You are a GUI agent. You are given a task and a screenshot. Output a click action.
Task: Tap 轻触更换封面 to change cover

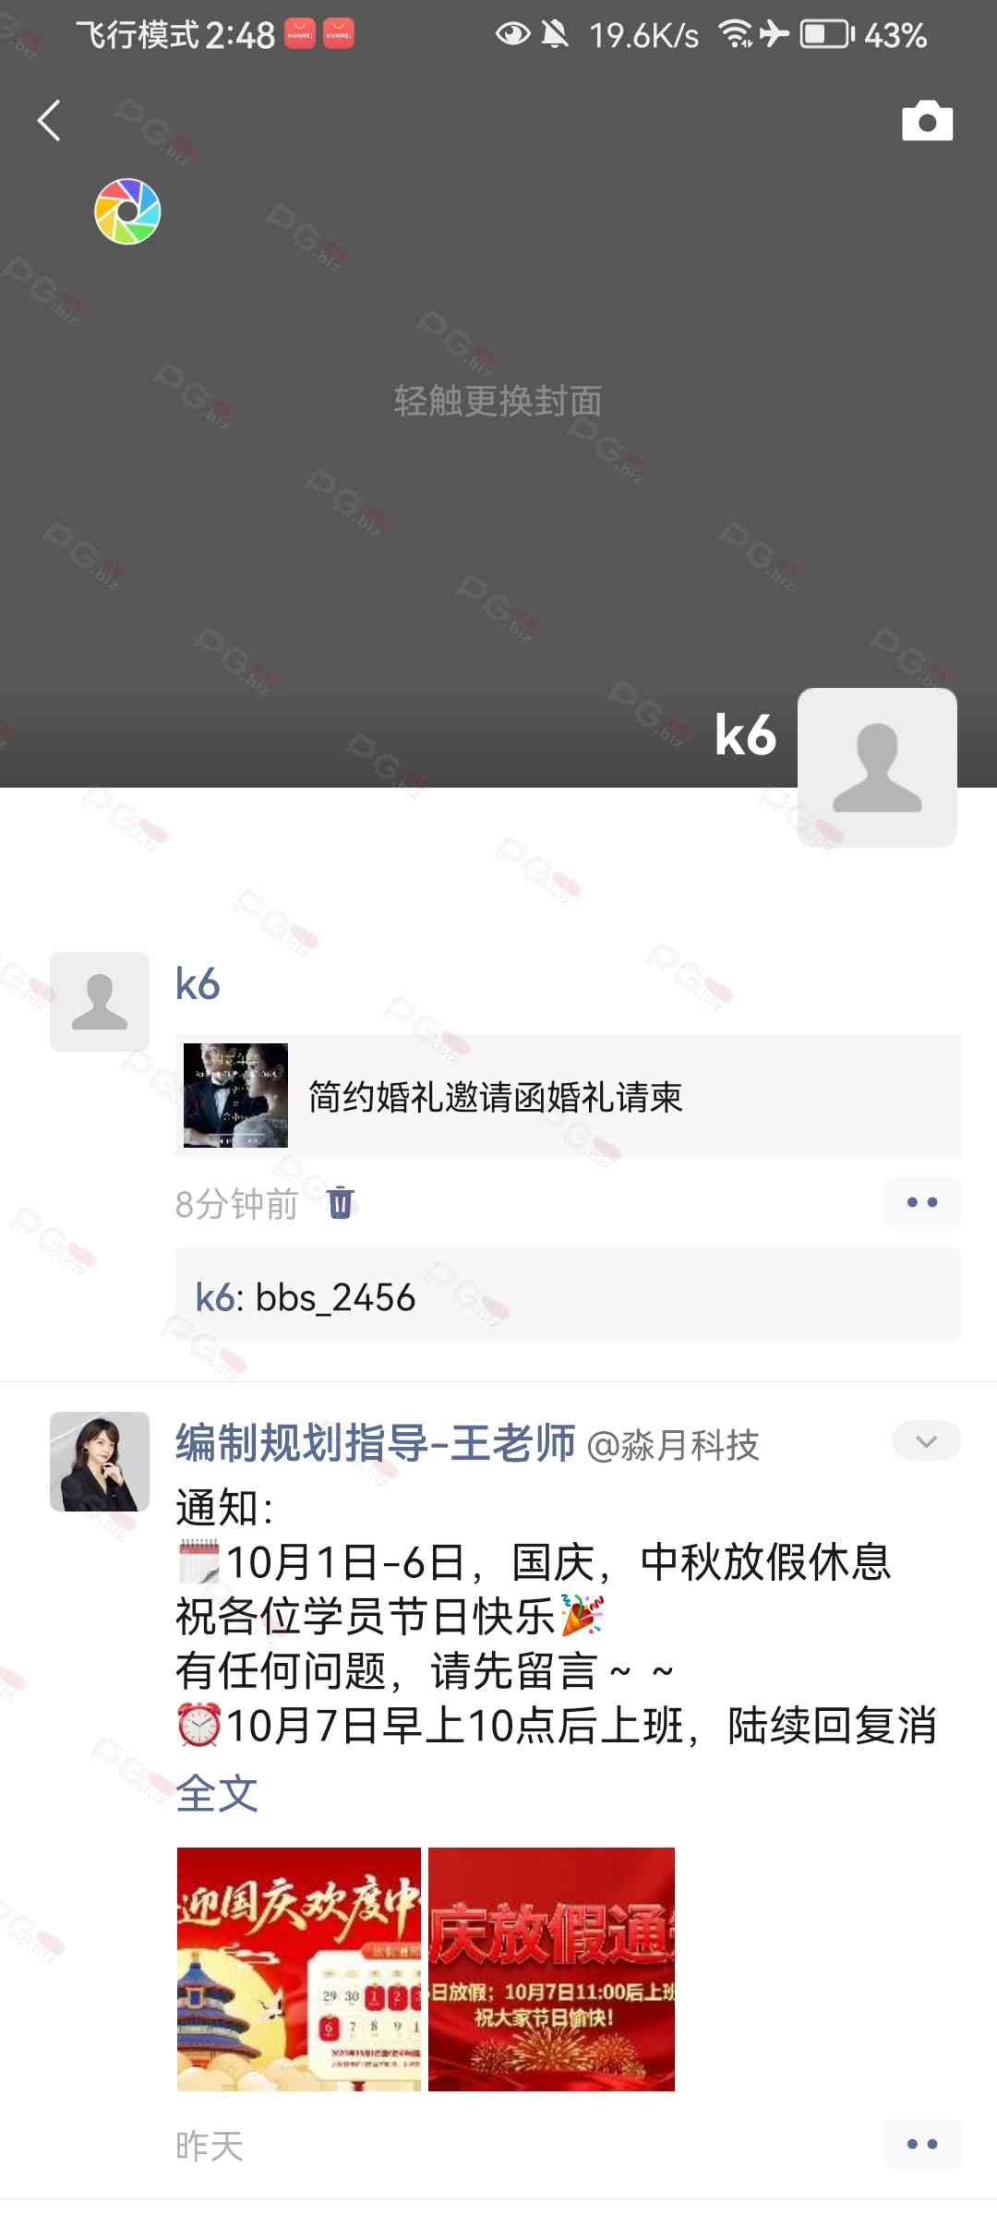(498, 401)
